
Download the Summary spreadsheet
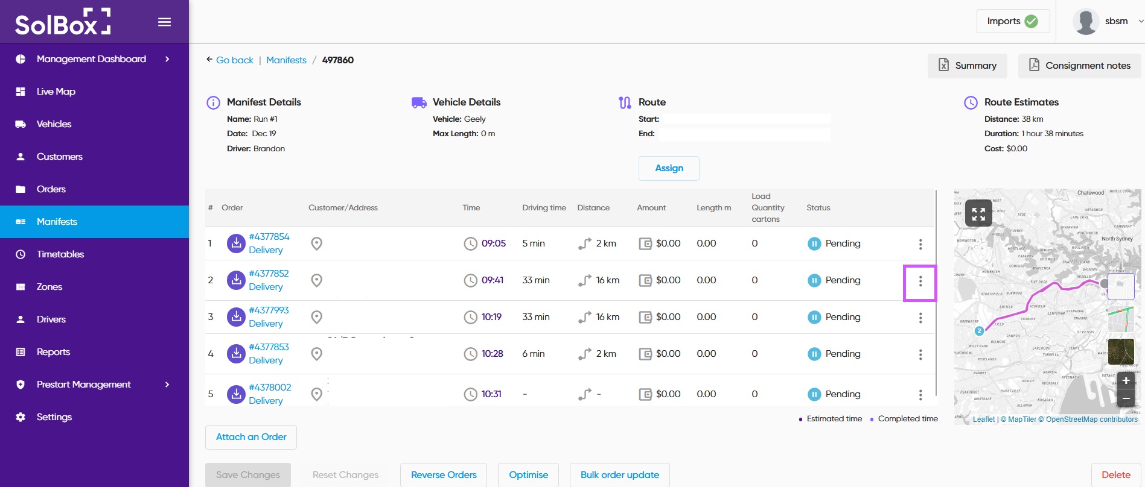point(968,66)
